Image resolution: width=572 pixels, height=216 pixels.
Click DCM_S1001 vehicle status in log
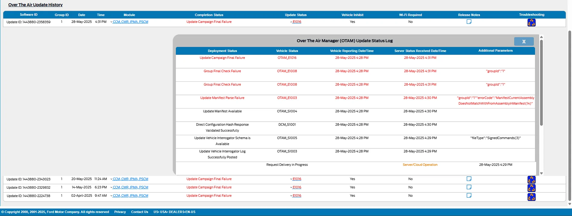click(287, 124)
